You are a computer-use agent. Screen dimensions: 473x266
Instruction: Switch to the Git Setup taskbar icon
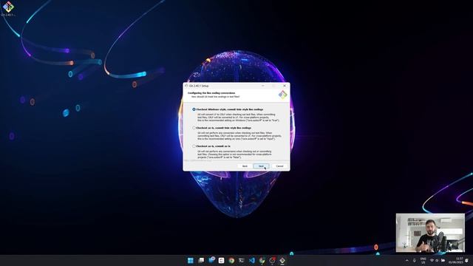coord(282,261)
